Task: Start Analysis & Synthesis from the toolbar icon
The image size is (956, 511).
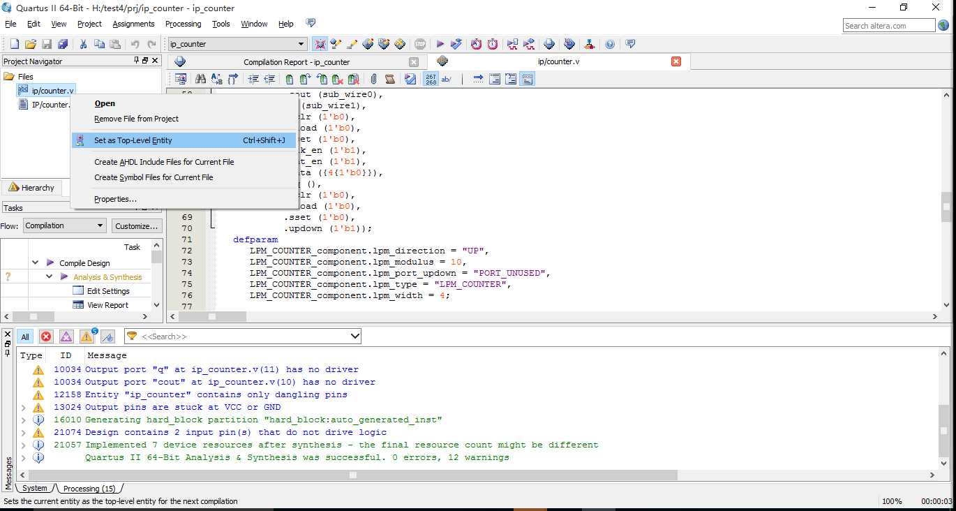Action: click(456, 44)
